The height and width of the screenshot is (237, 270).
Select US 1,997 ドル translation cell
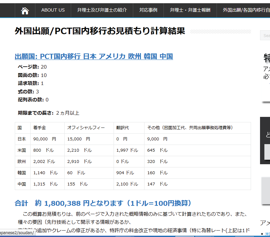(x=129, y=150)
